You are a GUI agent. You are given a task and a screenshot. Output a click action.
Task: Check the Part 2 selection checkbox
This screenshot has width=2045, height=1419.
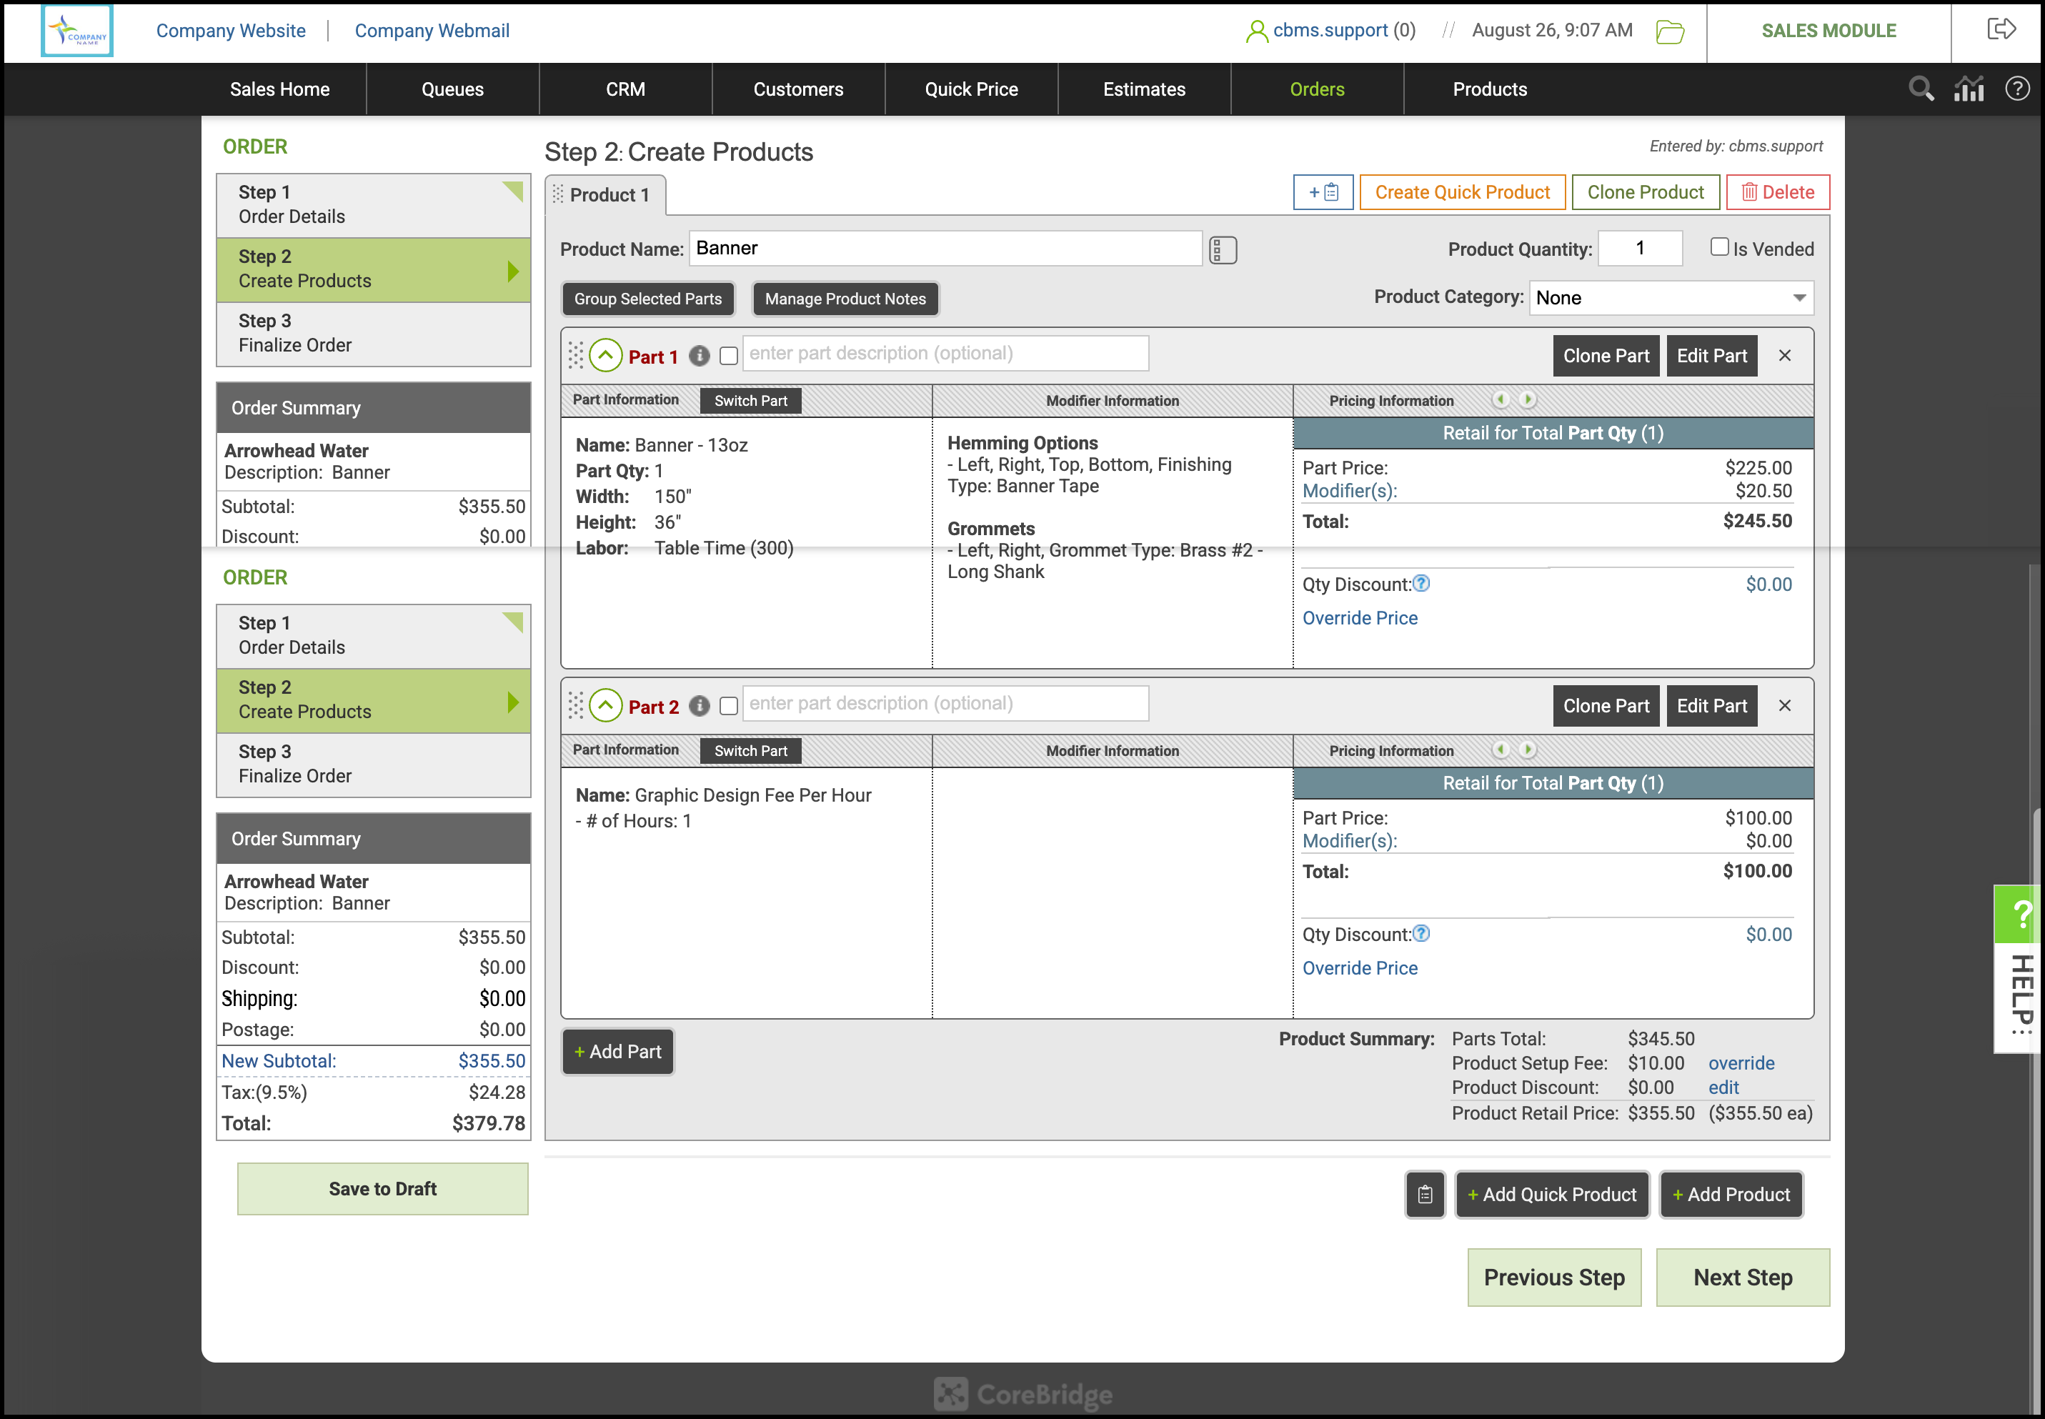[x=728, y=706]
